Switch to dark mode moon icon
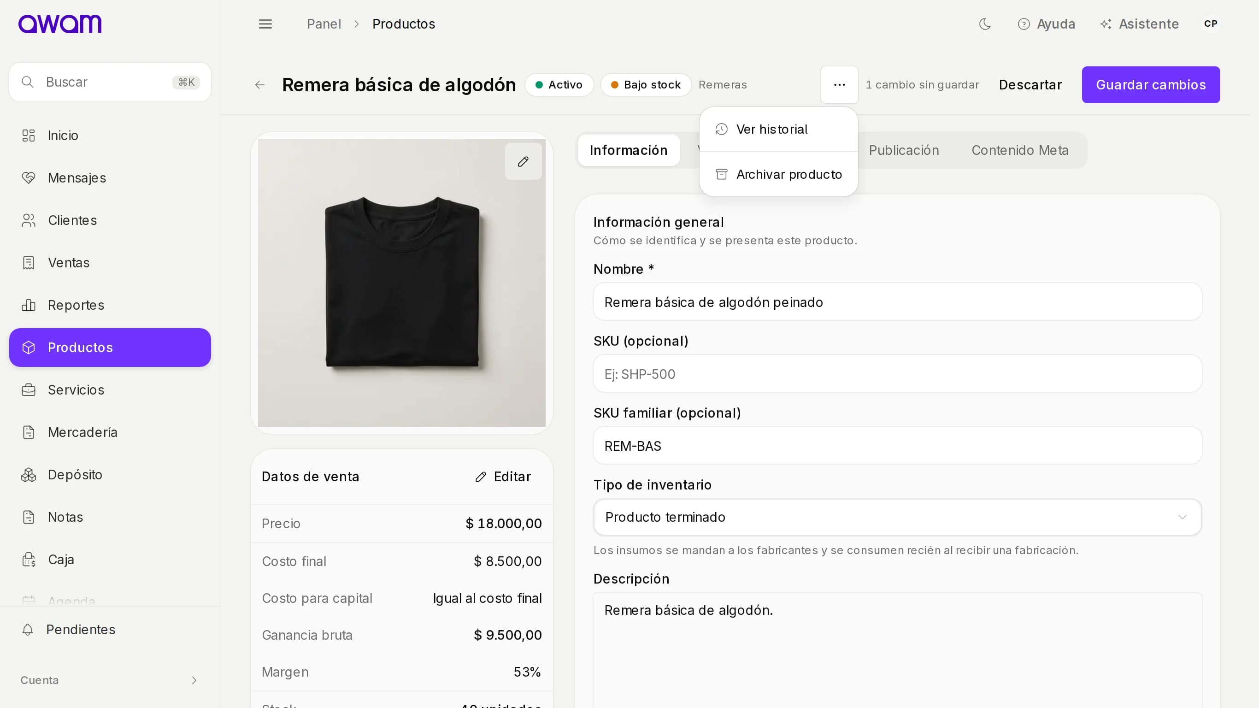The image size is (1259, 708). coord(985,24)
